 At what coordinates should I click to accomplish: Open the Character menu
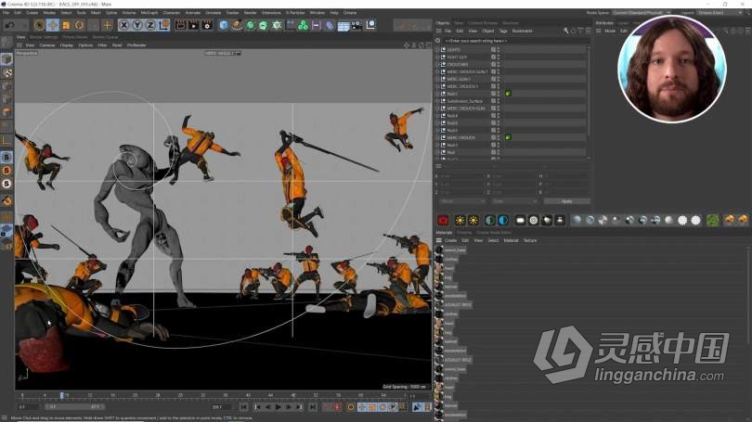pos(171,12)
